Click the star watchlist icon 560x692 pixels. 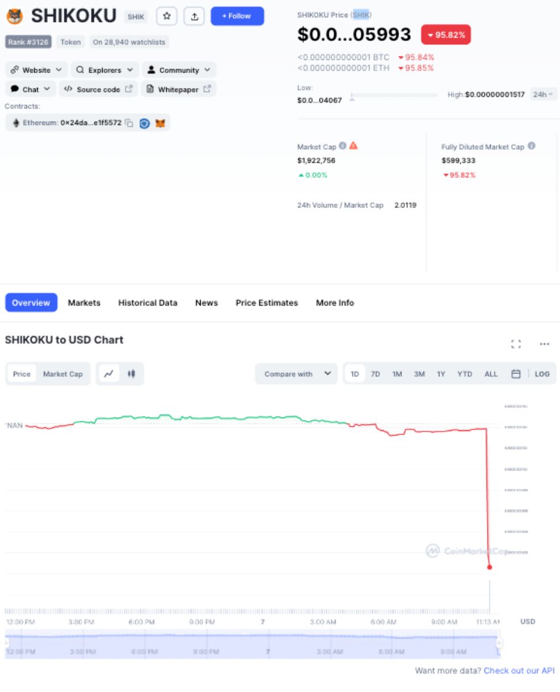tap(167, 16)
